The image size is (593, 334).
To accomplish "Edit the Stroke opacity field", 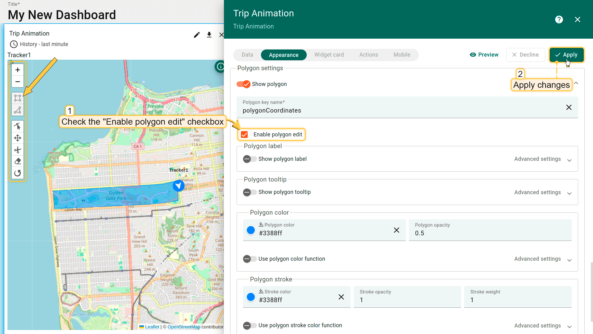I will 407,297.
